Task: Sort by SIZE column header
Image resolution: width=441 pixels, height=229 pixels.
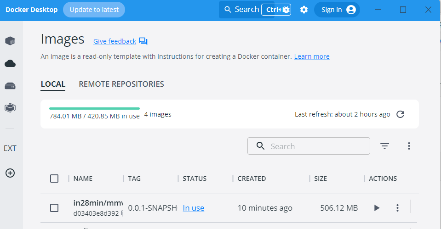Action: (321, 179)
